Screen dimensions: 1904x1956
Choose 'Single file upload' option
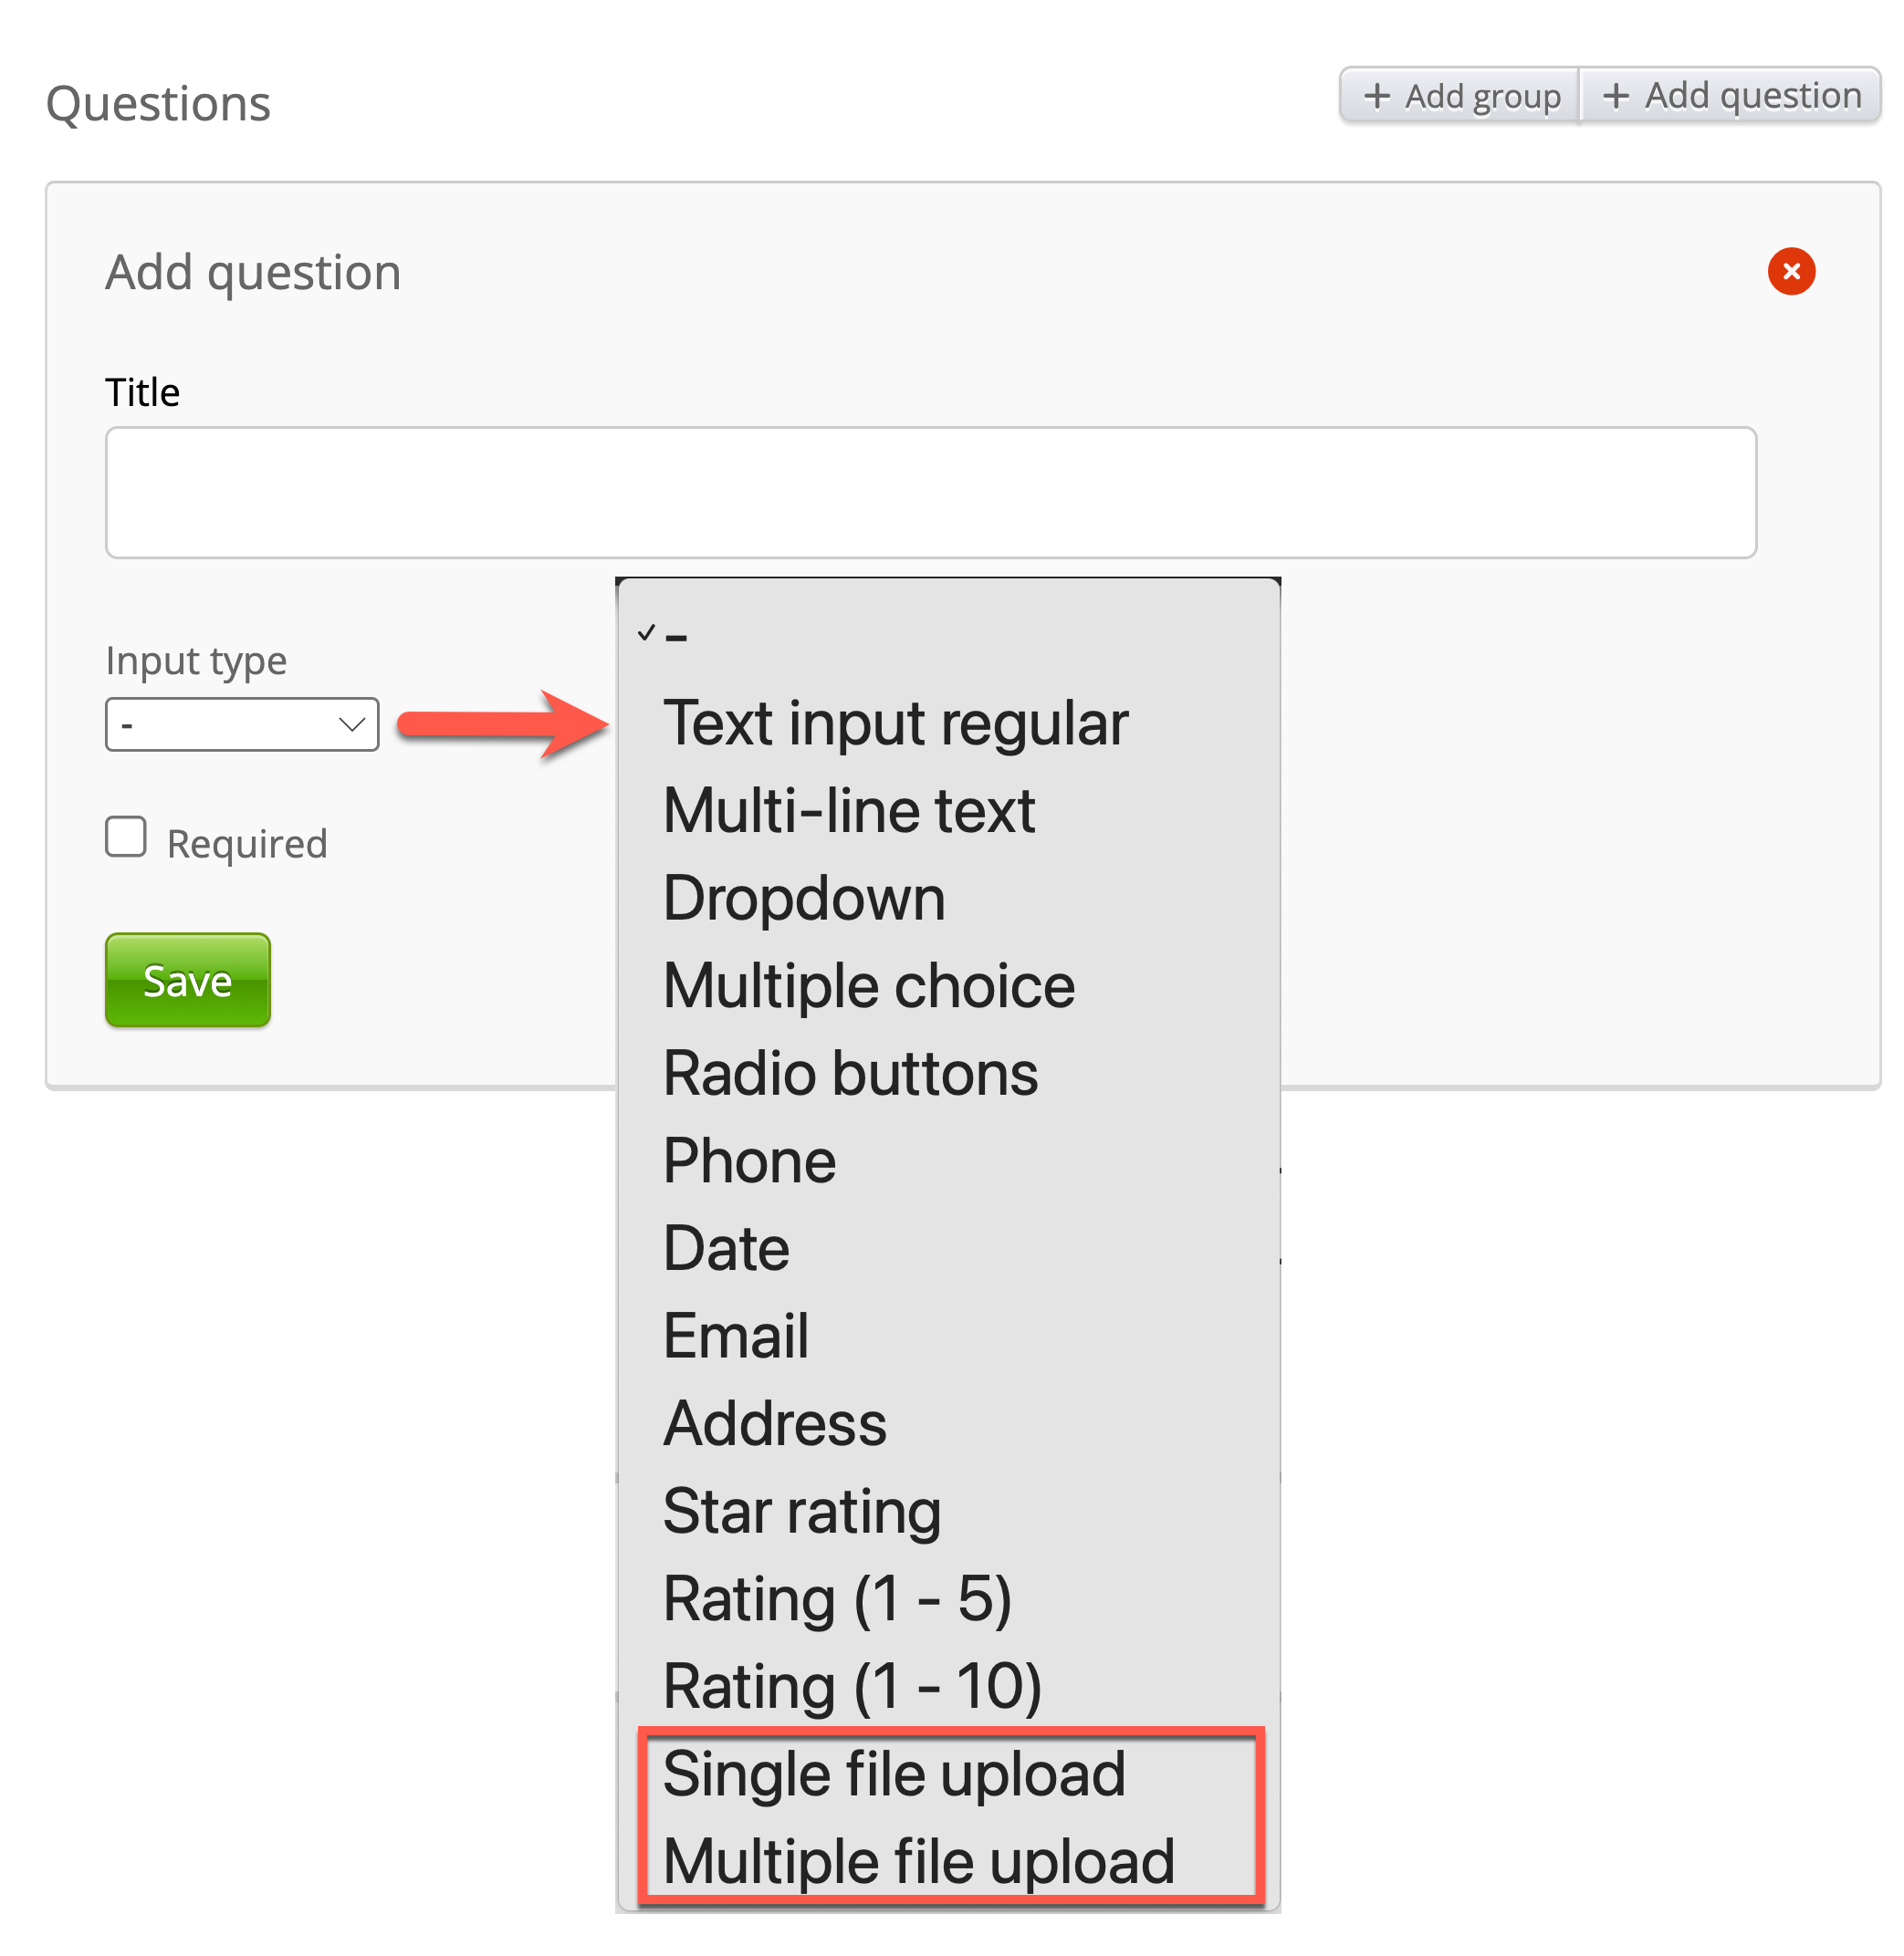pyautogui.click(x=894, y=1774)
